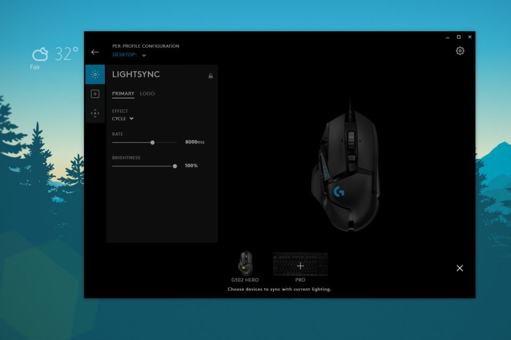Image resolution: width=511 pixels, height=340 pixels.
Task: Open G HUB settings via the gear icon
Action: [x=460, y=50]
